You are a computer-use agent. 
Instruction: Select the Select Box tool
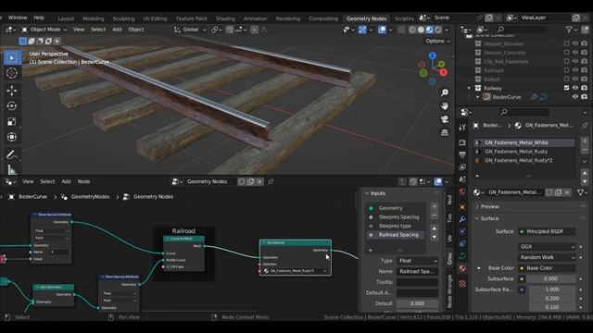pos(12,57)
